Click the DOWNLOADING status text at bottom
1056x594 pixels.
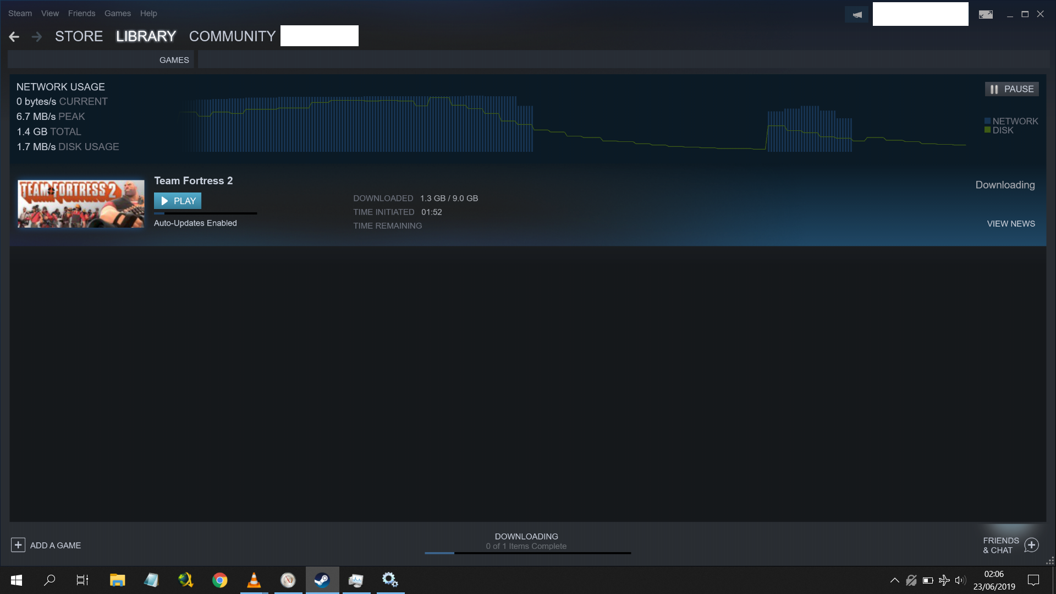coord(526,536)
